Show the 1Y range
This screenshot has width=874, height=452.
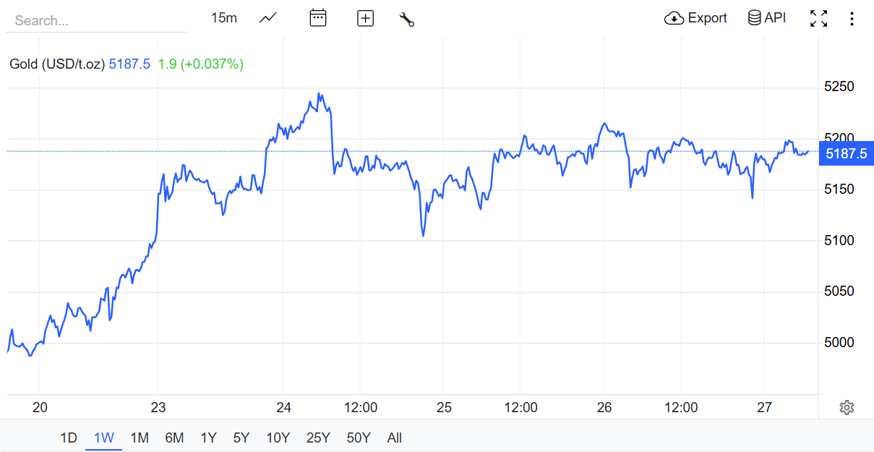[x=208, y=438]
